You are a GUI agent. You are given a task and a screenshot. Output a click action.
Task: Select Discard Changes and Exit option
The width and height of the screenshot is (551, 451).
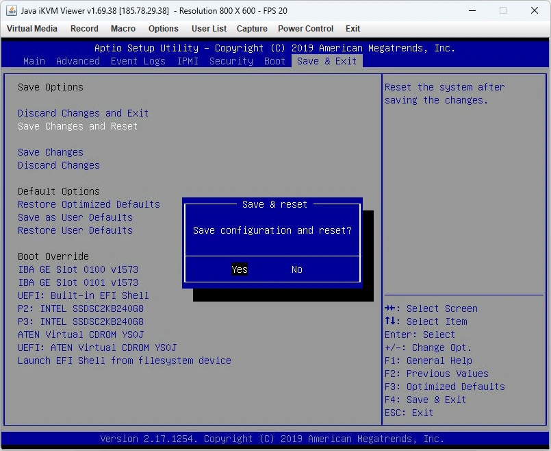[x=83, y=113]
